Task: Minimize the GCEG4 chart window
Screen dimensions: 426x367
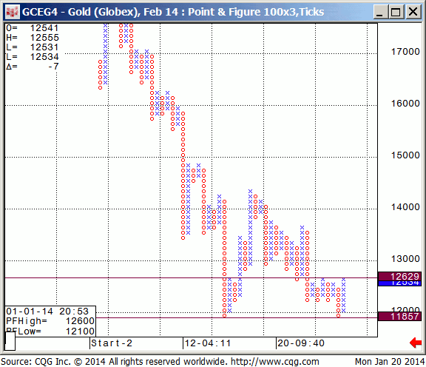Action: click(x=380, y=12)
